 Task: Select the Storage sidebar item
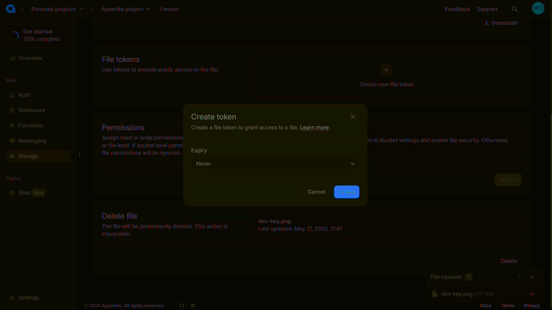pos(28,156)
